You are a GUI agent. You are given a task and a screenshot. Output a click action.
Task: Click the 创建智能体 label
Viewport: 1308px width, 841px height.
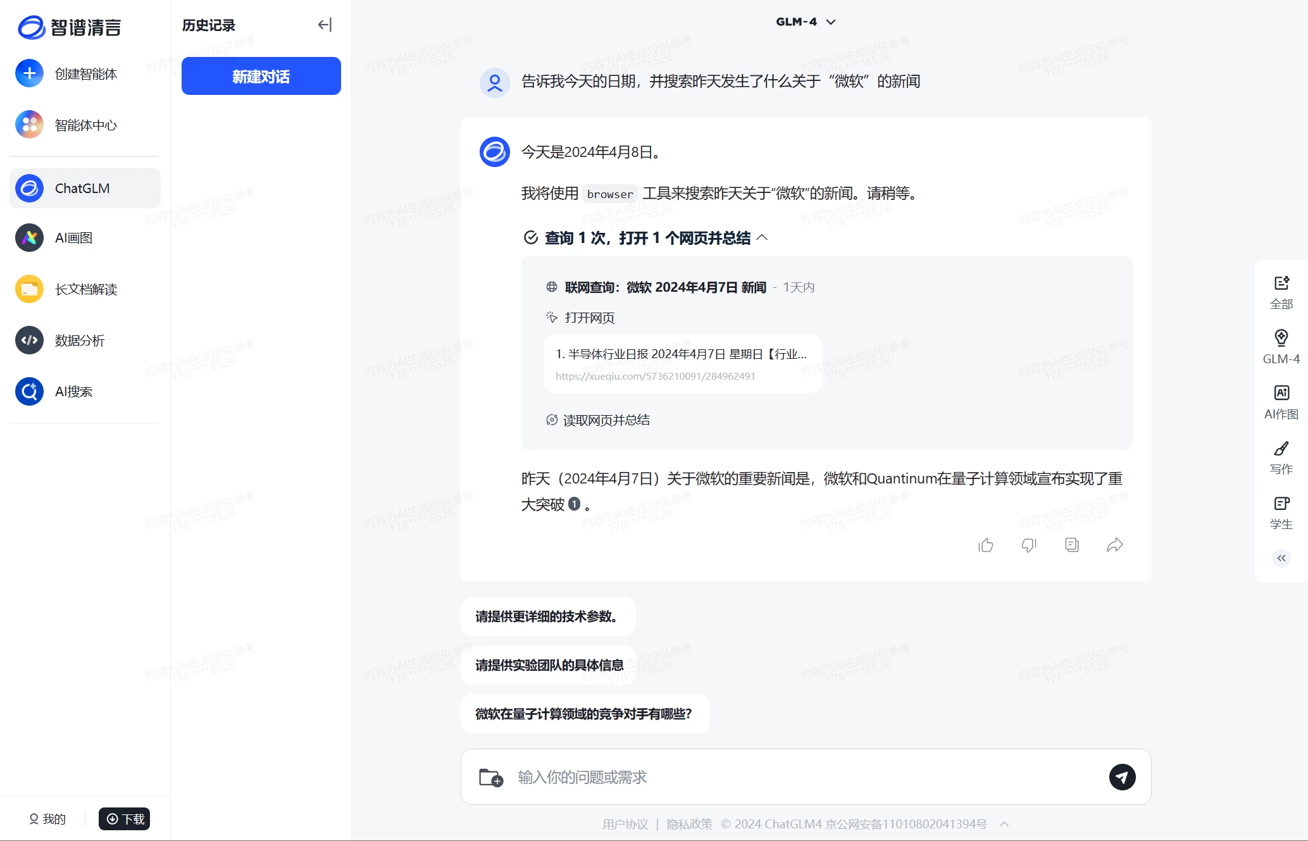tap(86, 74)
